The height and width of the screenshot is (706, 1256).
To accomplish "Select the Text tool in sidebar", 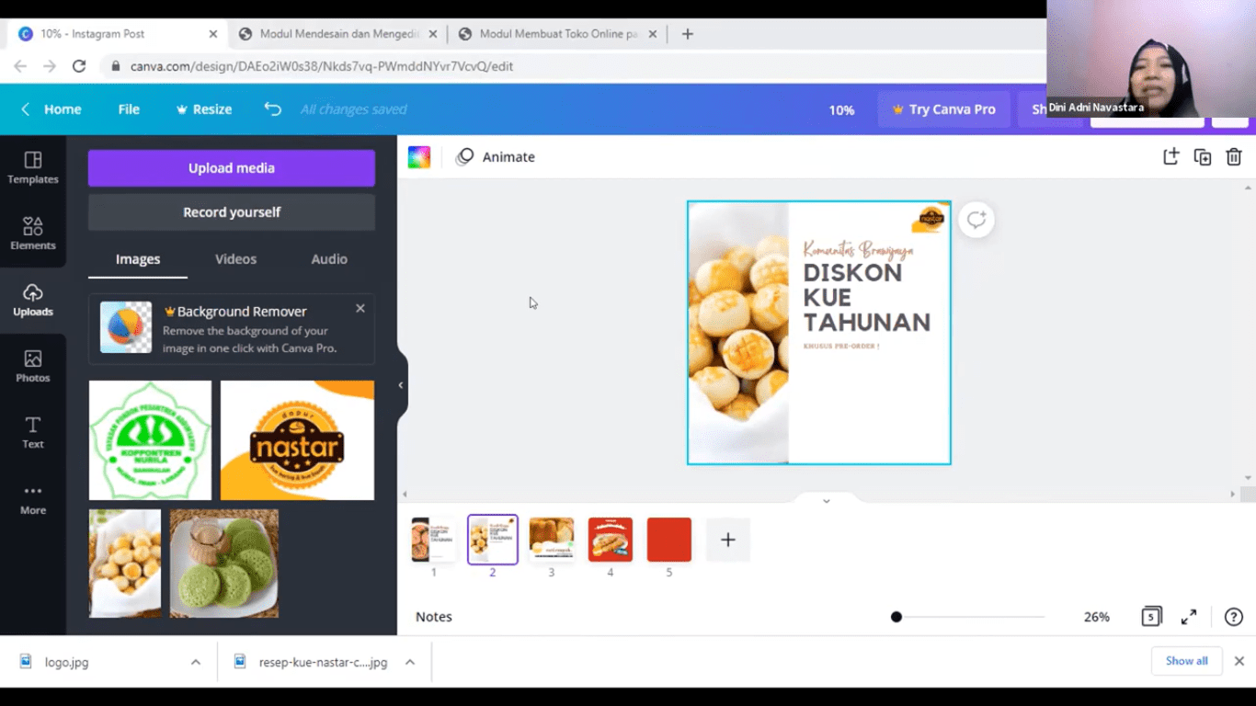I will click(33, 432).
